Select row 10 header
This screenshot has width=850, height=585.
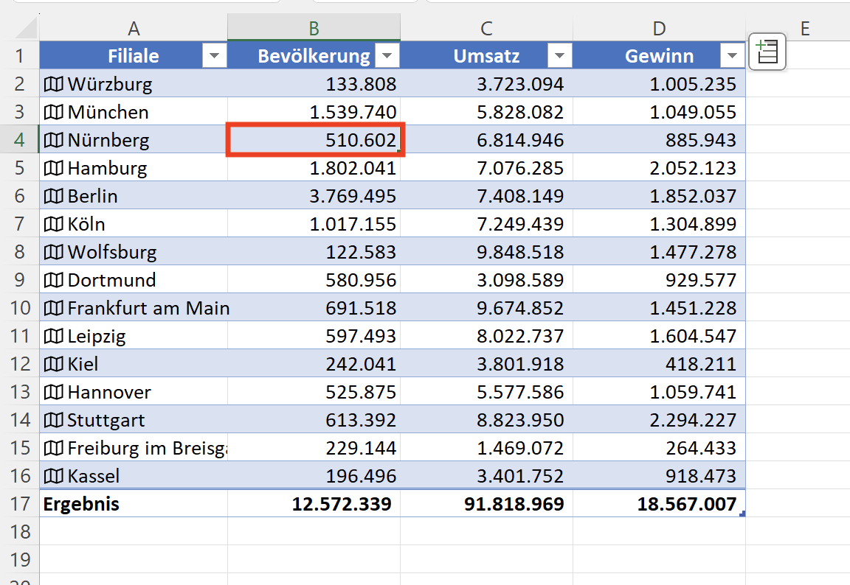pos(20,308)
